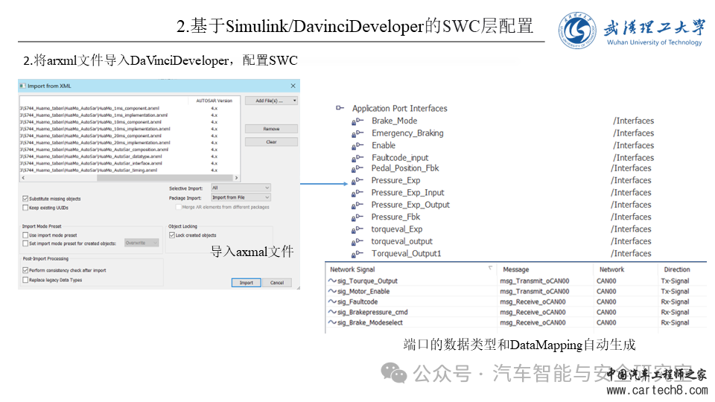Click msg_Transmit_oCAN00 in sig_Motor_Enable row
This screenshot has height=402, width=715.
535,291
